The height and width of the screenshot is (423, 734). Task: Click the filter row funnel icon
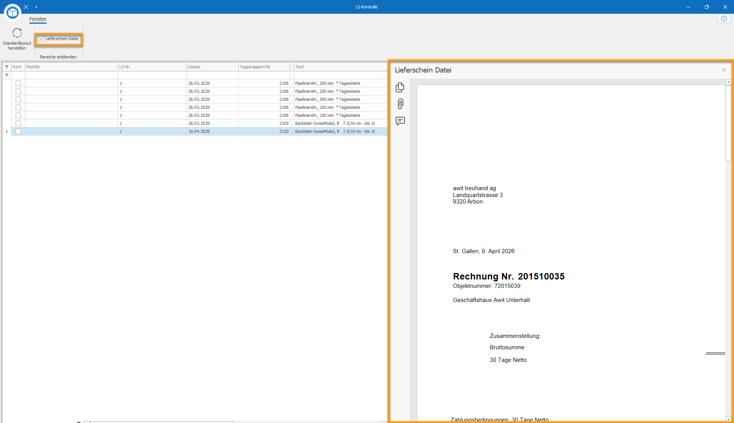point(7,75)
